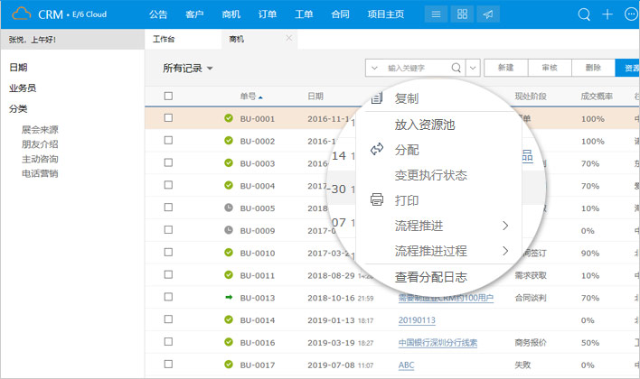Click the assign arrows icon beside 分配
640x379 pixels.
pyautogui.click(x=377, y=150)
